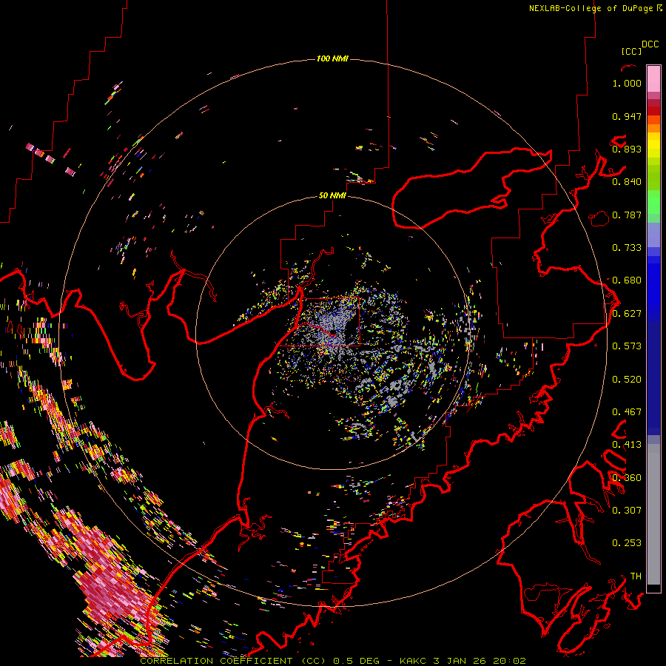Click the 0.360 value on the color scale
This screenshot has height=666, width=666.
pyautogui.click(x=627, y=478)
